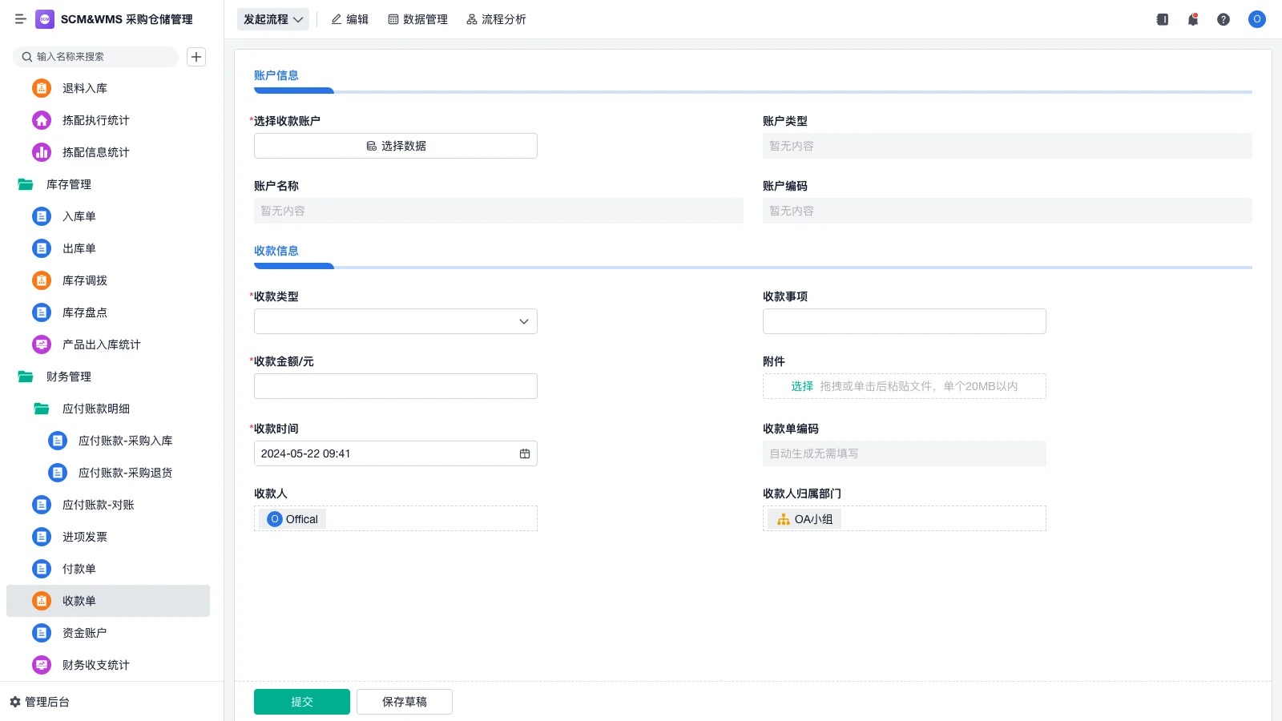Focus 收款金额/元 input field
Screen dimensions: 1282x721
coord(396,386)
